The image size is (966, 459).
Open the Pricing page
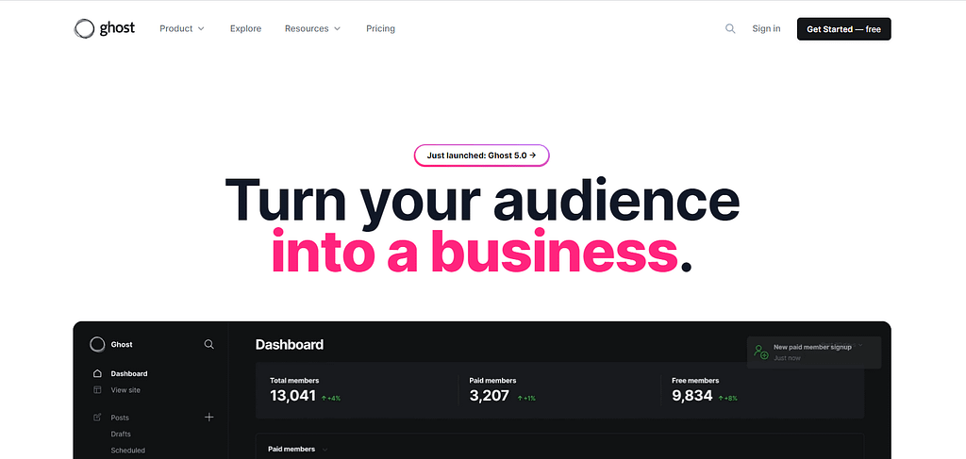[381, 28]
